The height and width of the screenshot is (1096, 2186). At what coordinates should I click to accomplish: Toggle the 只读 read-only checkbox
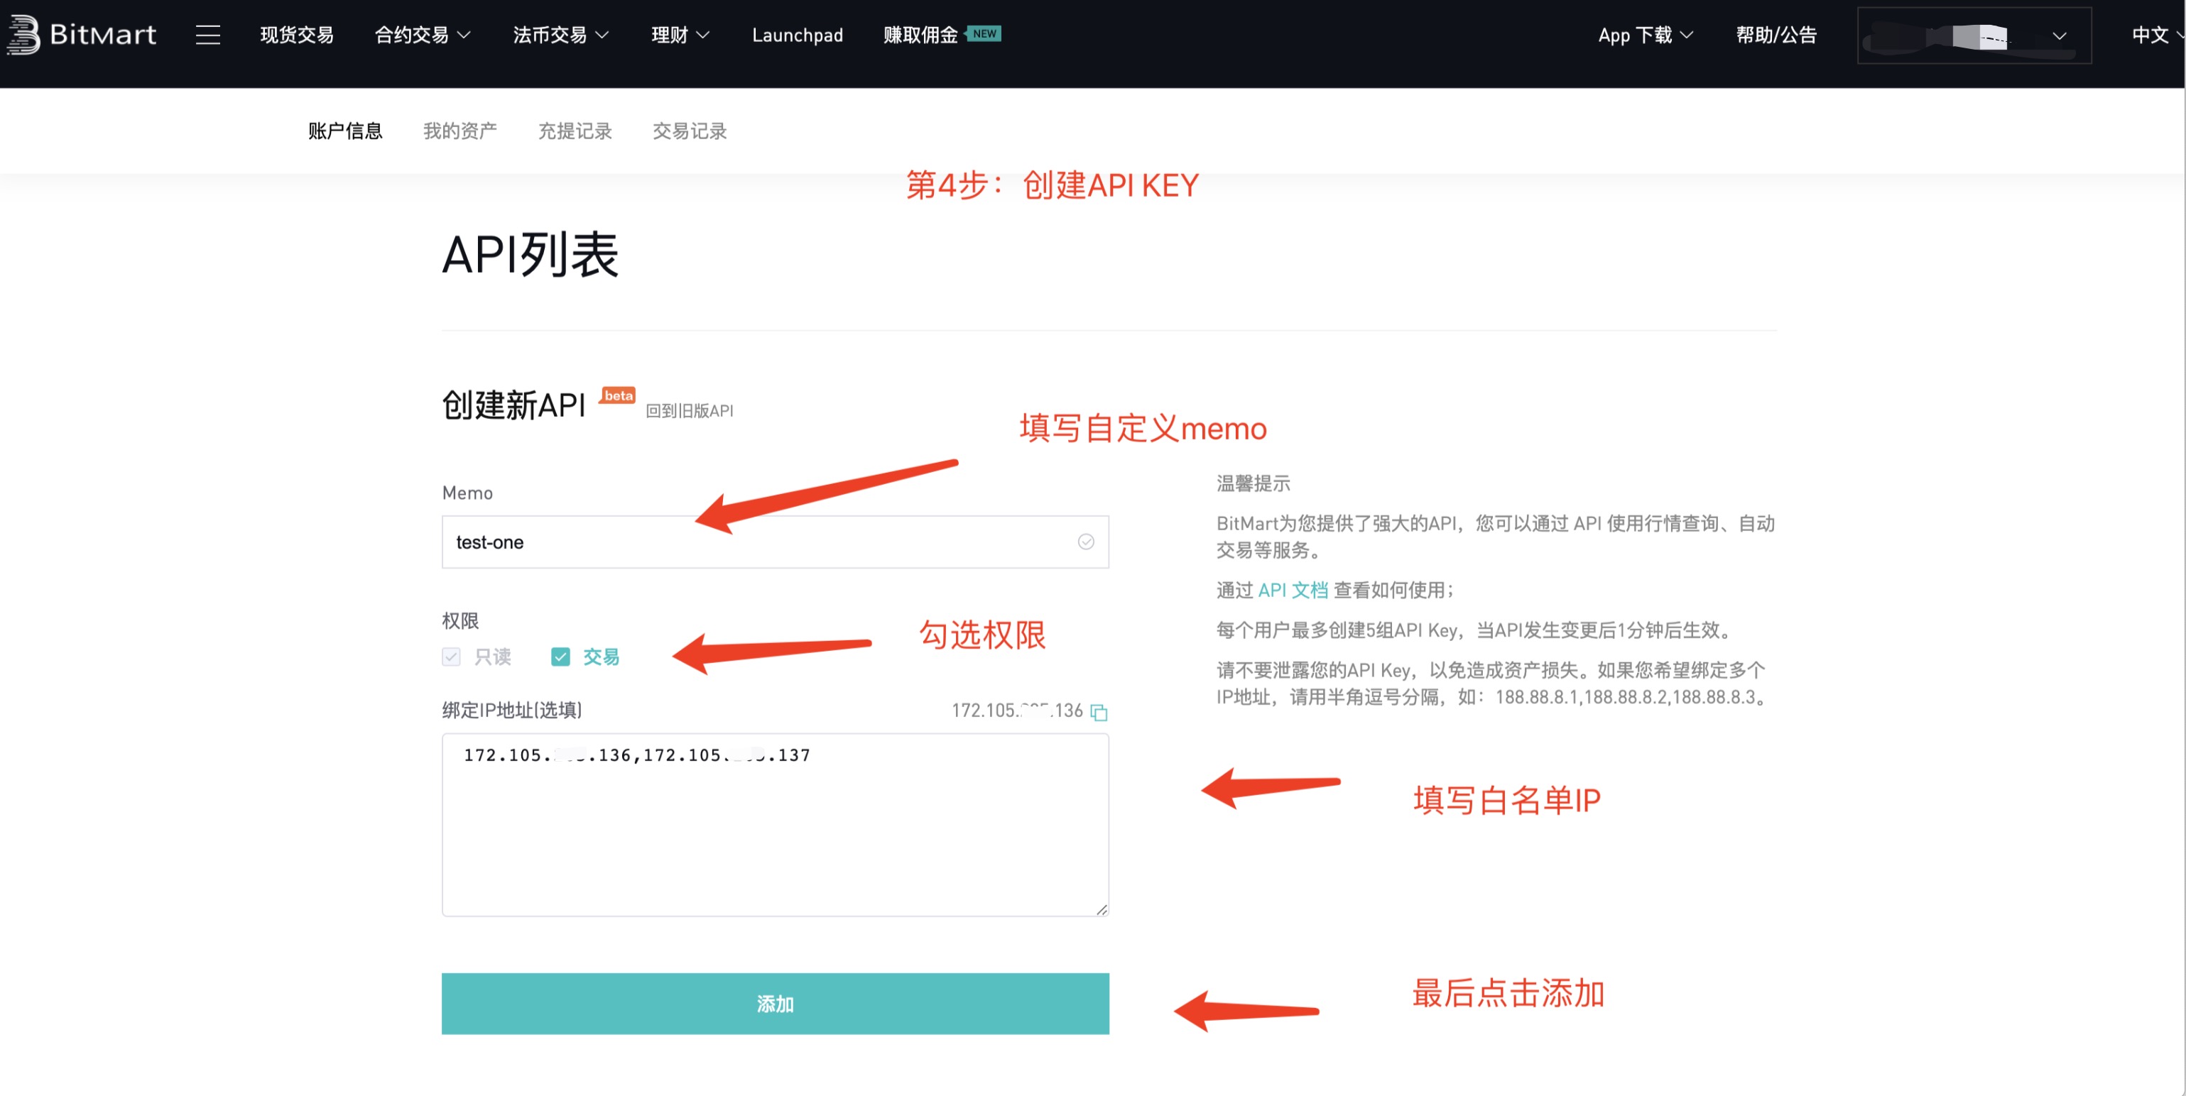pos(450,657)
